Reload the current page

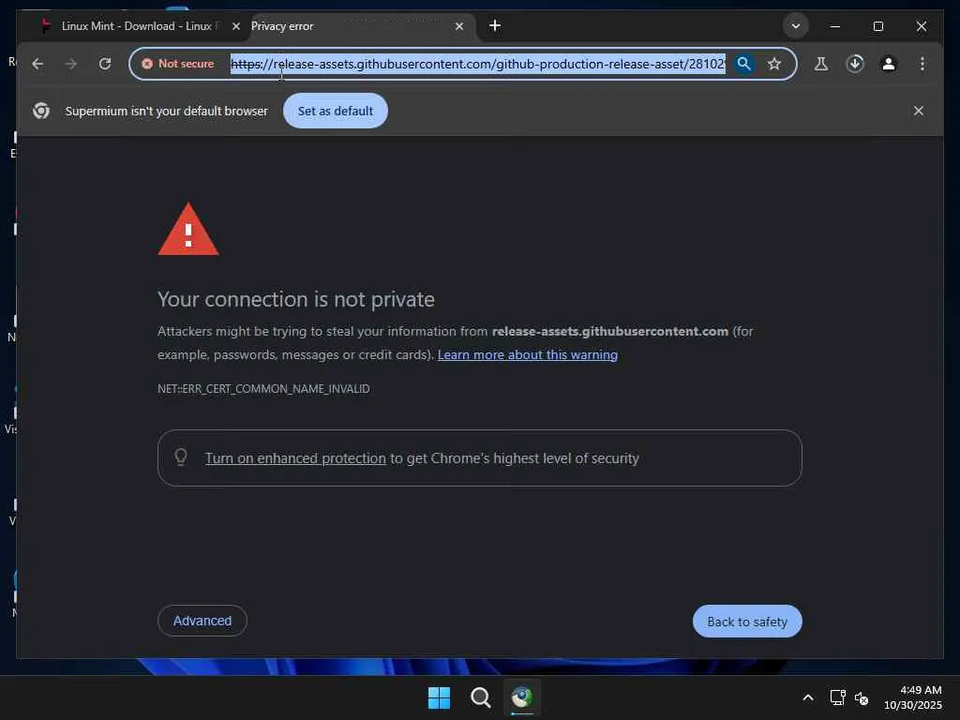tap(105, 64)
